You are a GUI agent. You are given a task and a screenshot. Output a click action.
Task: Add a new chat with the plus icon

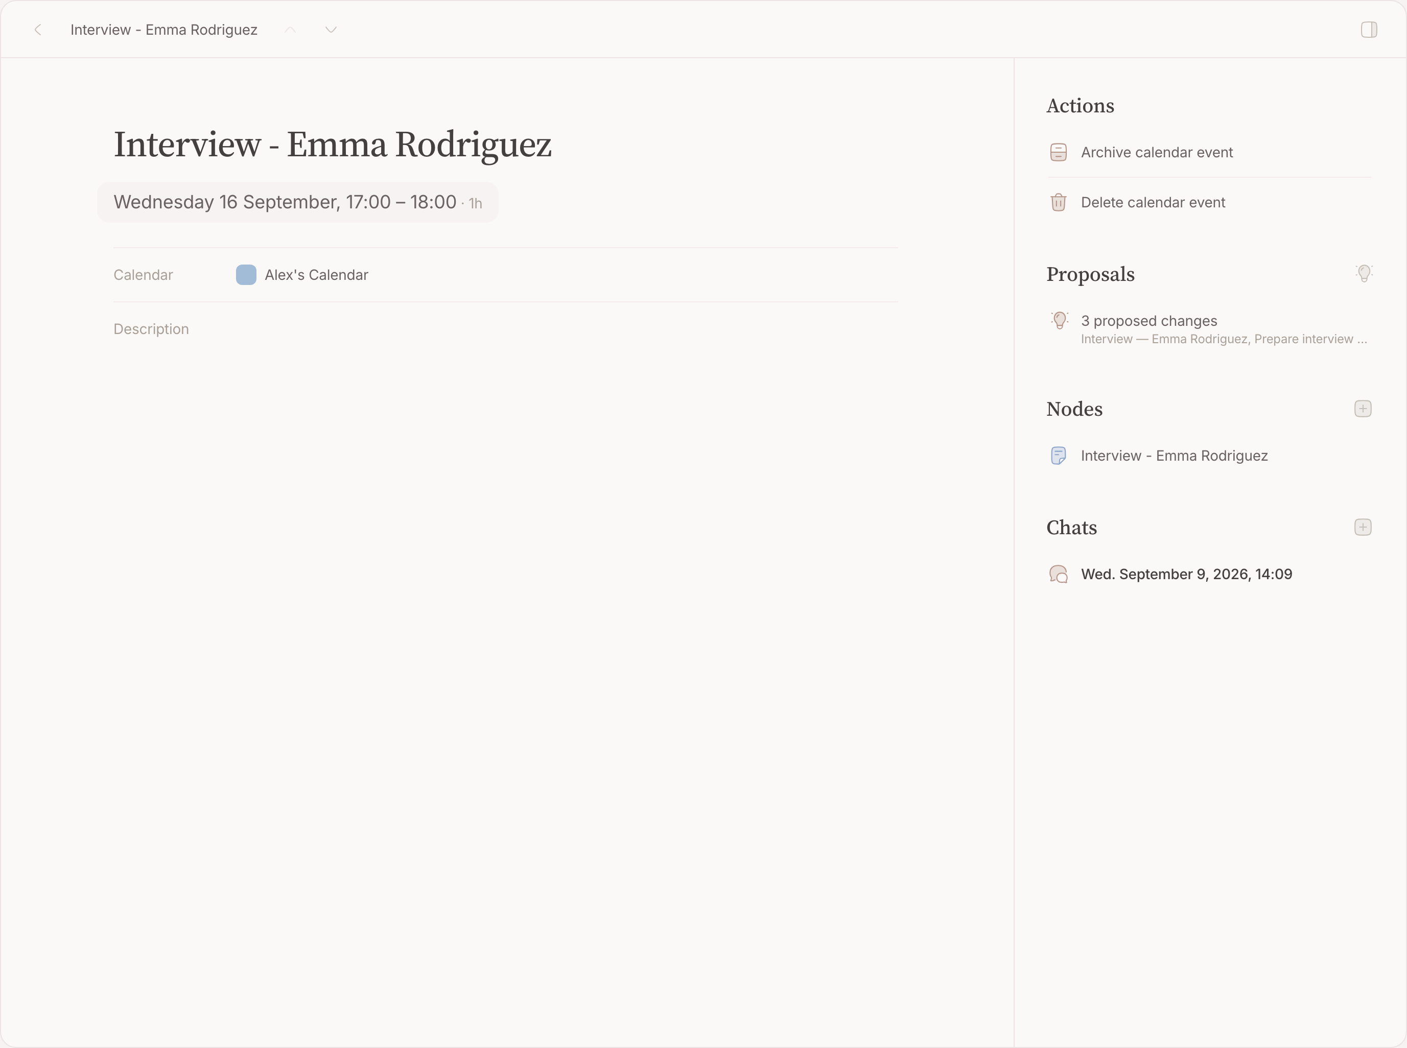1363,527
